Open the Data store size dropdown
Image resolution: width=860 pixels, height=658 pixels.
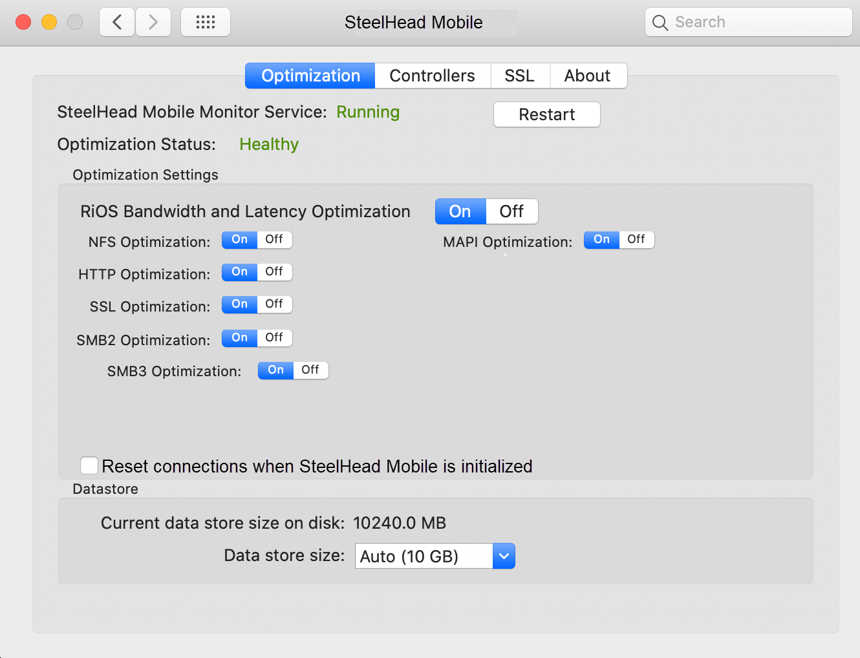504,556
